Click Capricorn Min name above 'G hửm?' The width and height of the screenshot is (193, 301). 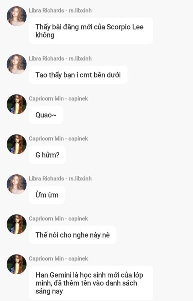(58, 138)
